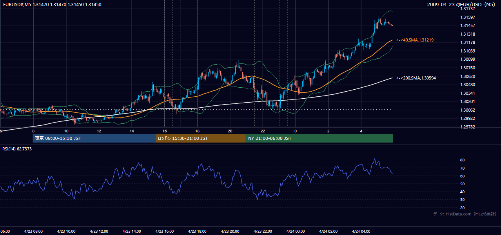Click hour label 18 under price chart
501x235 pixels.
point(197,131)
